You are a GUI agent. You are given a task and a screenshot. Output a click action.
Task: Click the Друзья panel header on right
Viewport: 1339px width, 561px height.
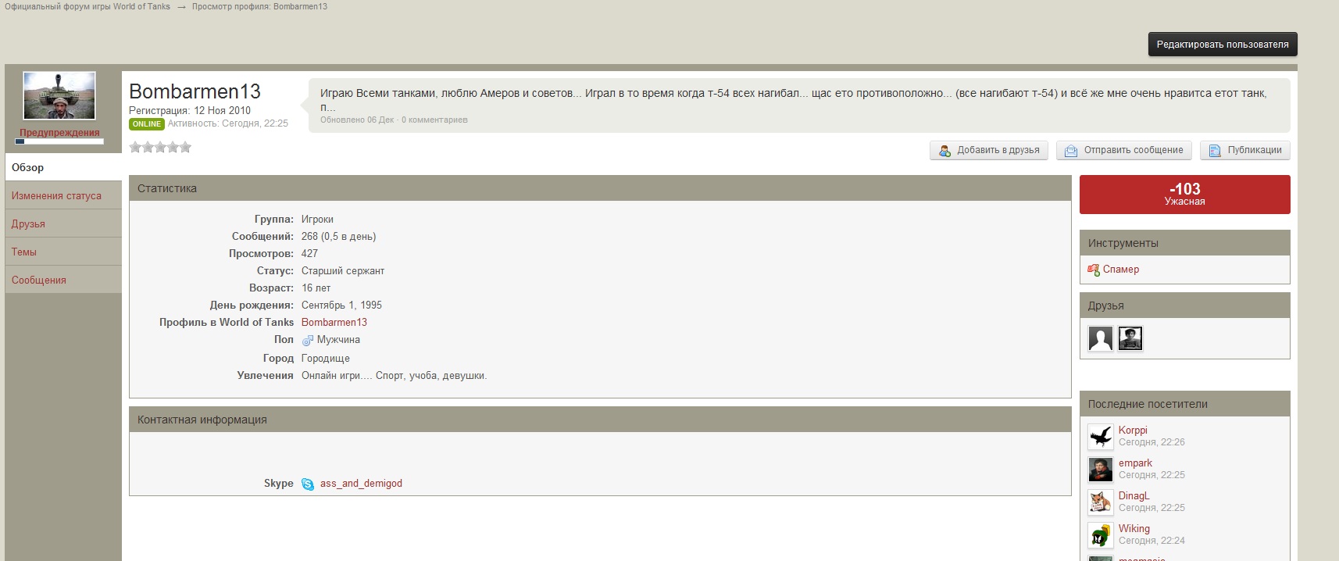[1185, 306]
